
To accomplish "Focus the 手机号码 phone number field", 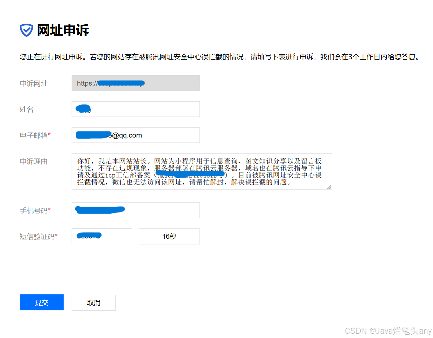I will click(136, 210).
